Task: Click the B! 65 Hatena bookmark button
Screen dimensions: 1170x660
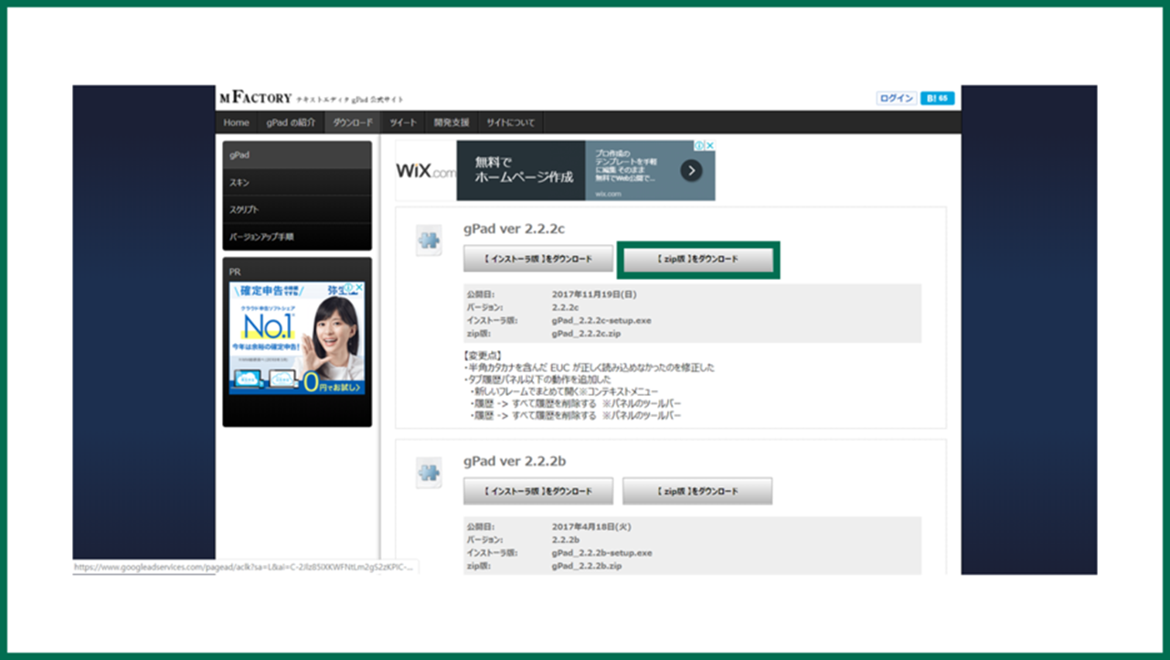Action: [x=937, y=98]
